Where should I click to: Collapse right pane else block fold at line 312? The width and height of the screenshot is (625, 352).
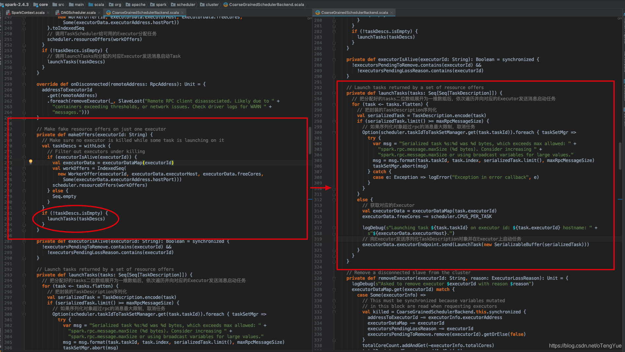coord(334,200)
